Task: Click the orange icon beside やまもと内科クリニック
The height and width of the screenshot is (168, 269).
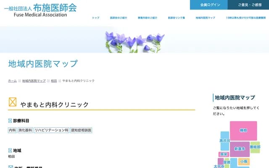Action: (13, 102)
